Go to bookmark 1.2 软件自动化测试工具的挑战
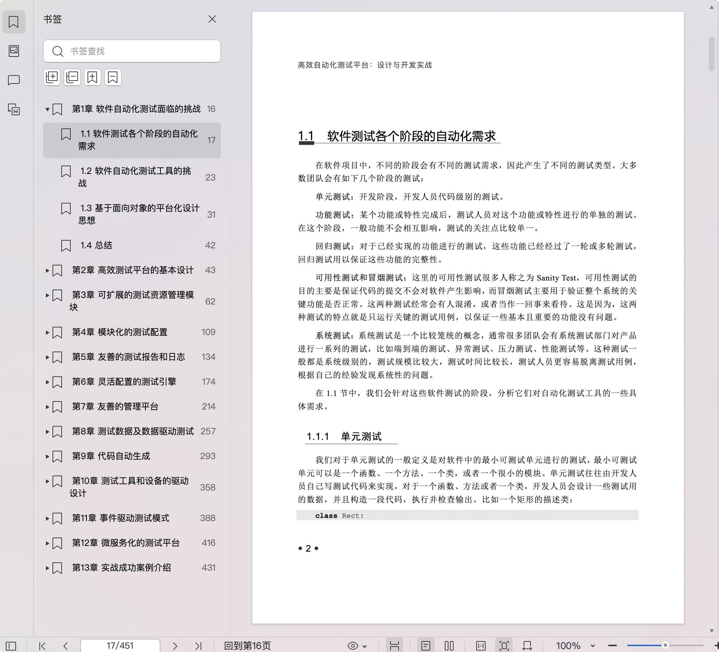The image size is (719, 652). [x=132, y=177]
